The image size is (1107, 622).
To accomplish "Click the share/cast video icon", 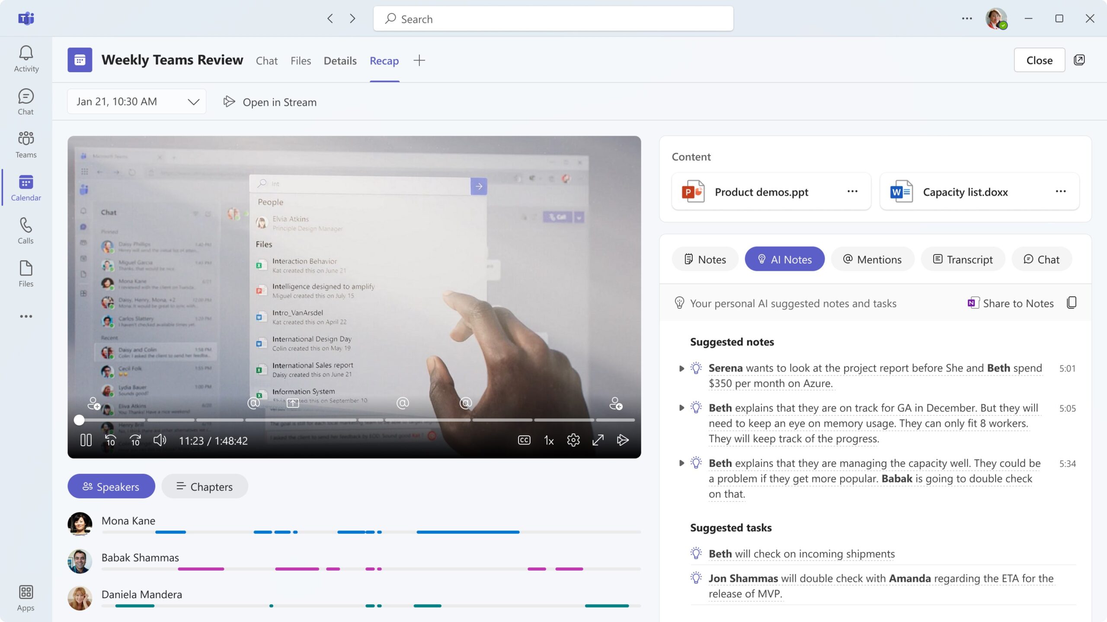I will [622, 441].
